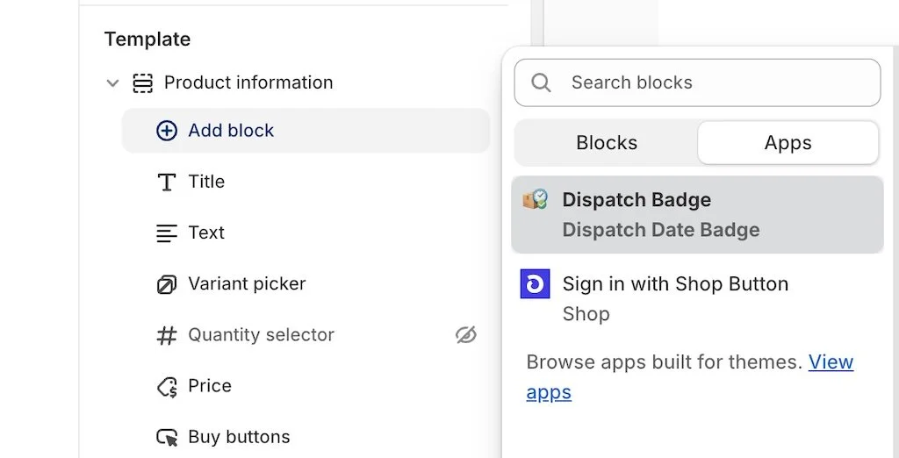Choose Sign in with Shop Button
The width and height of the screenshot is (899, 458).
[x=675, y=284]
